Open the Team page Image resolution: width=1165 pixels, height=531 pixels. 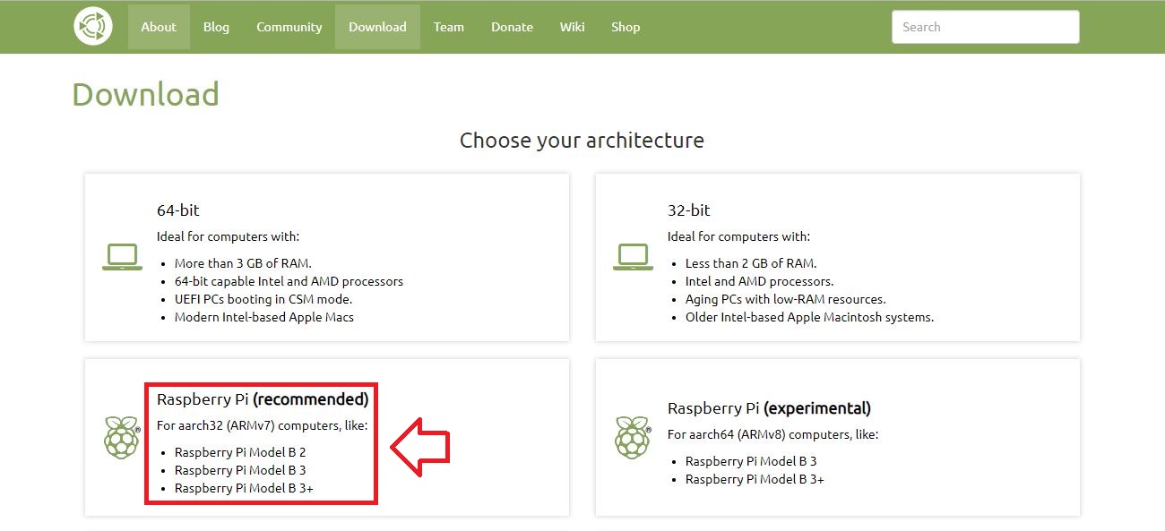click(x=449, y=27)
